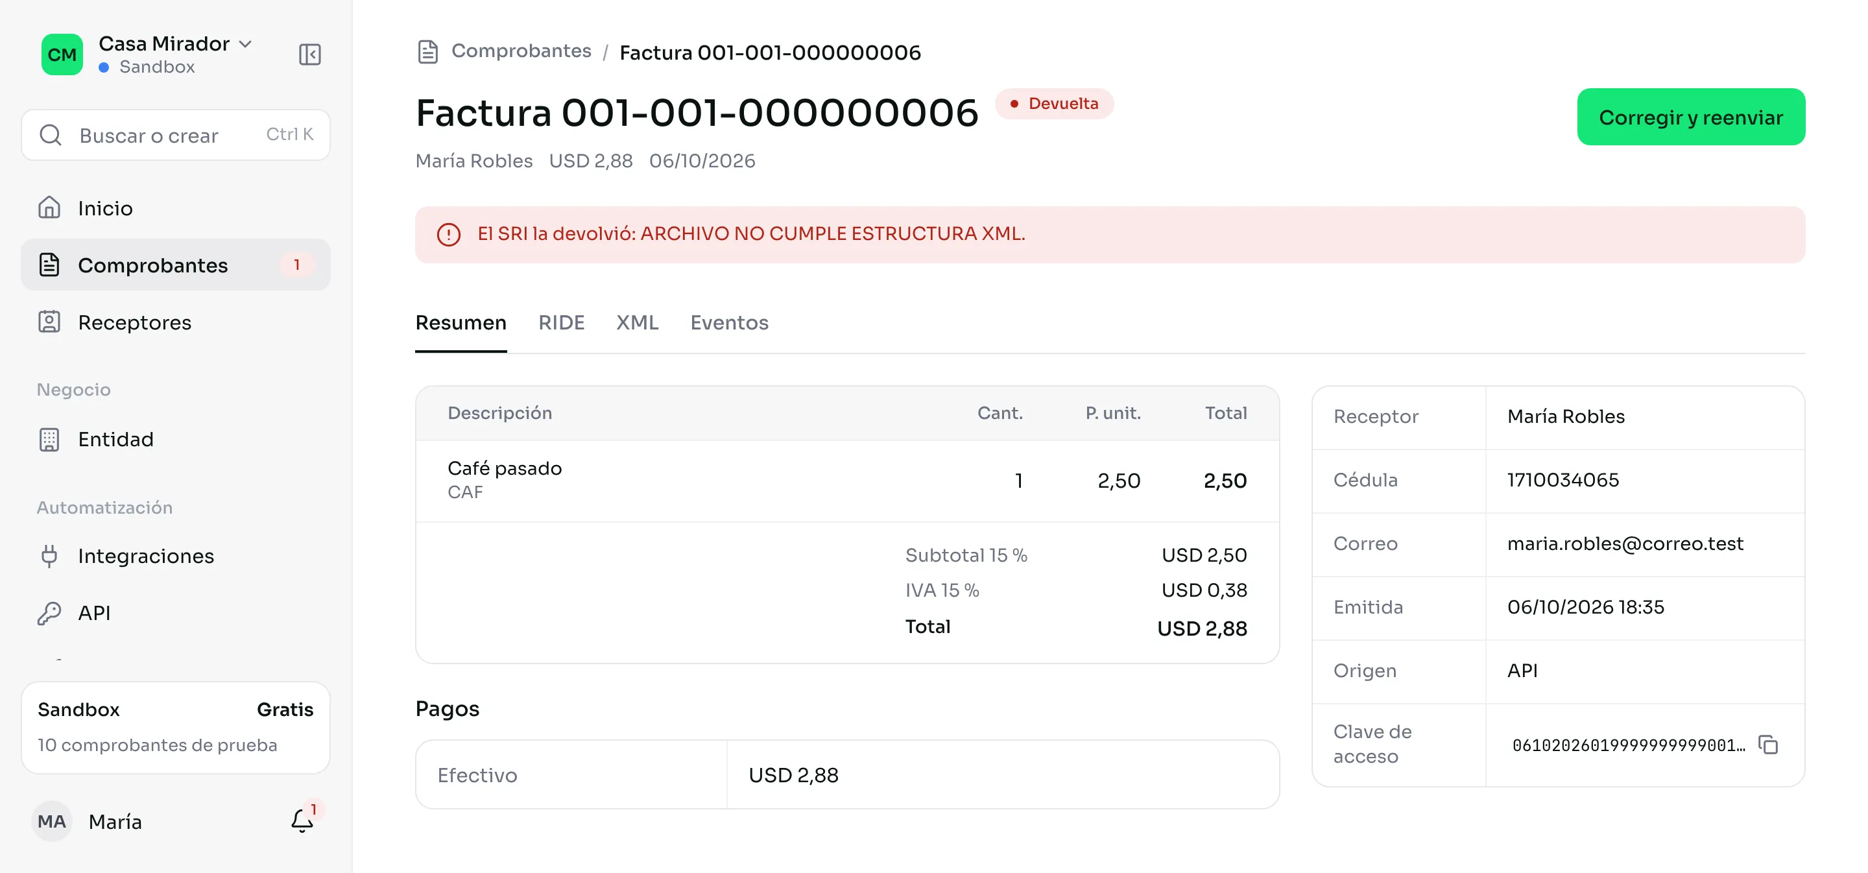Click Corregir y reenviar button

click(1690, 117)
